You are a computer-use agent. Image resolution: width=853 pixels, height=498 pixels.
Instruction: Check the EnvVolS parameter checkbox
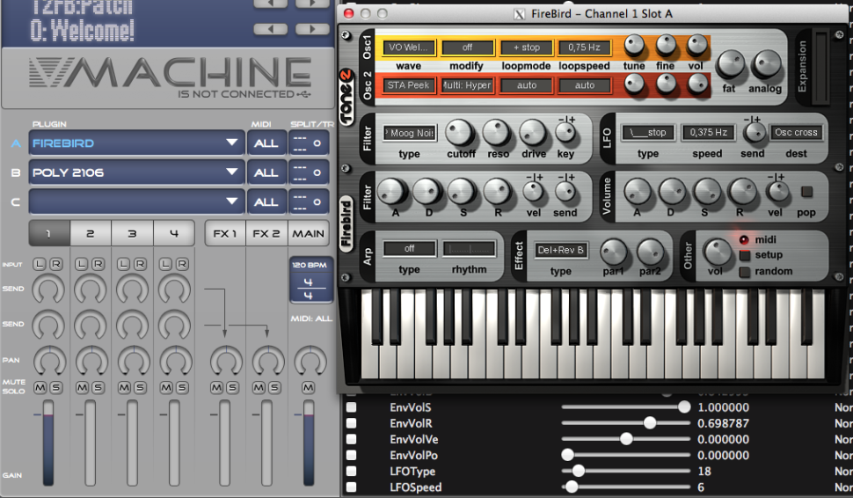coord(352,407)
